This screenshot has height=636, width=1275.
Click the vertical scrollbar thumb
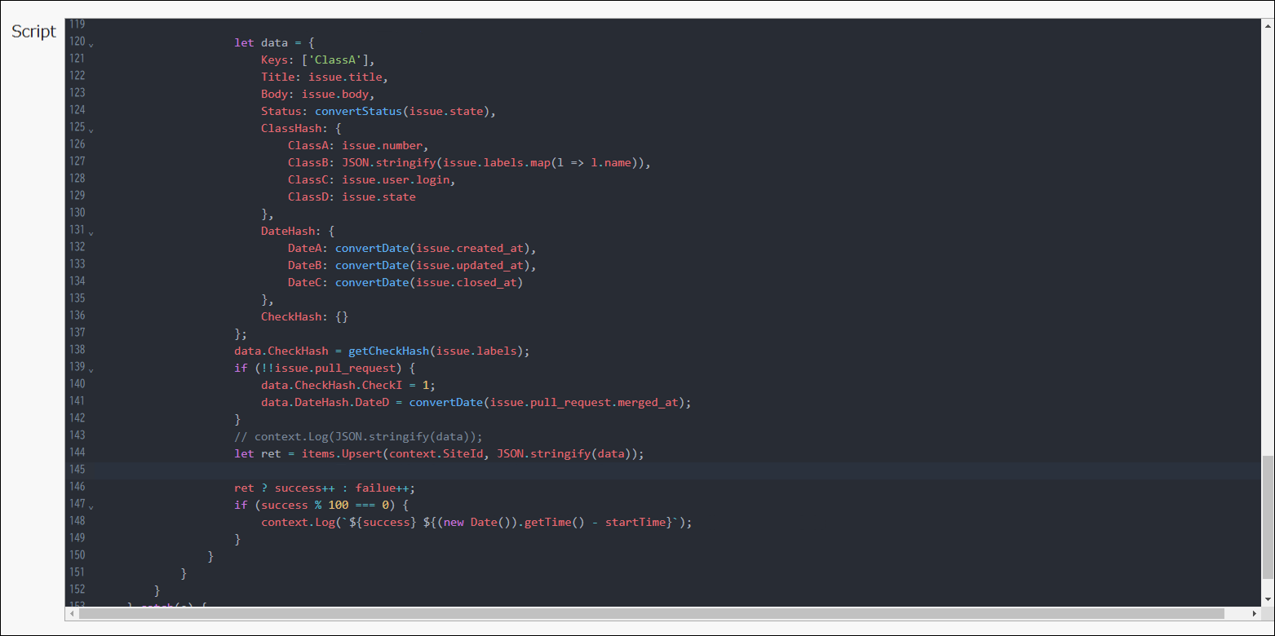click(1267, 516)
